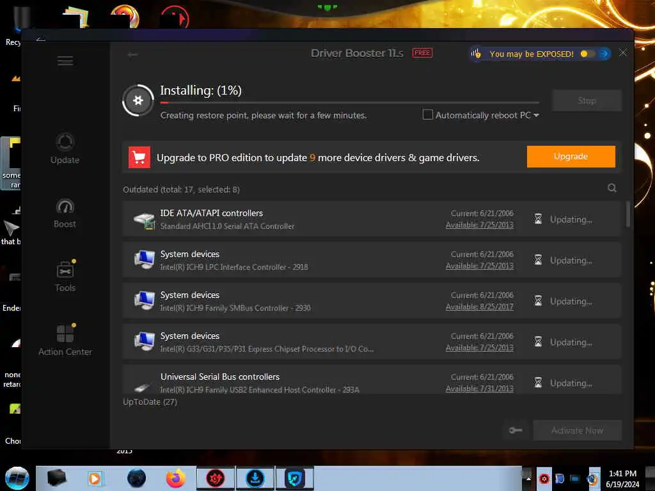Click the installing progress gear icon

138,100
